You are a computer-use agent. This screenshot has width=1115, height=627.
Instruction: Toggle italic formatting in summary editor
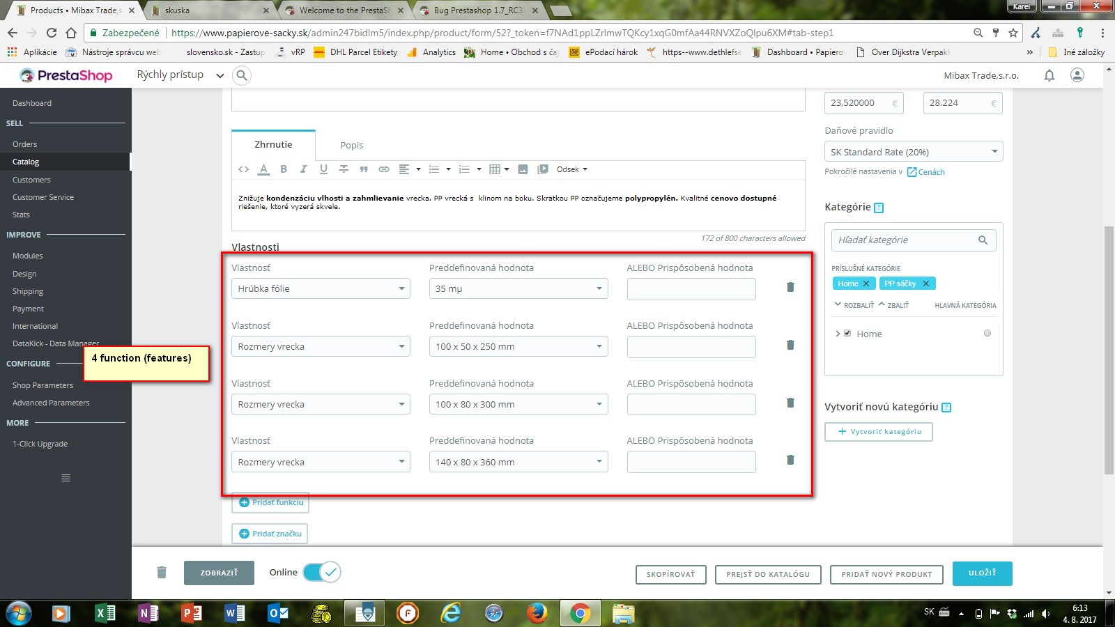[303, 169]
